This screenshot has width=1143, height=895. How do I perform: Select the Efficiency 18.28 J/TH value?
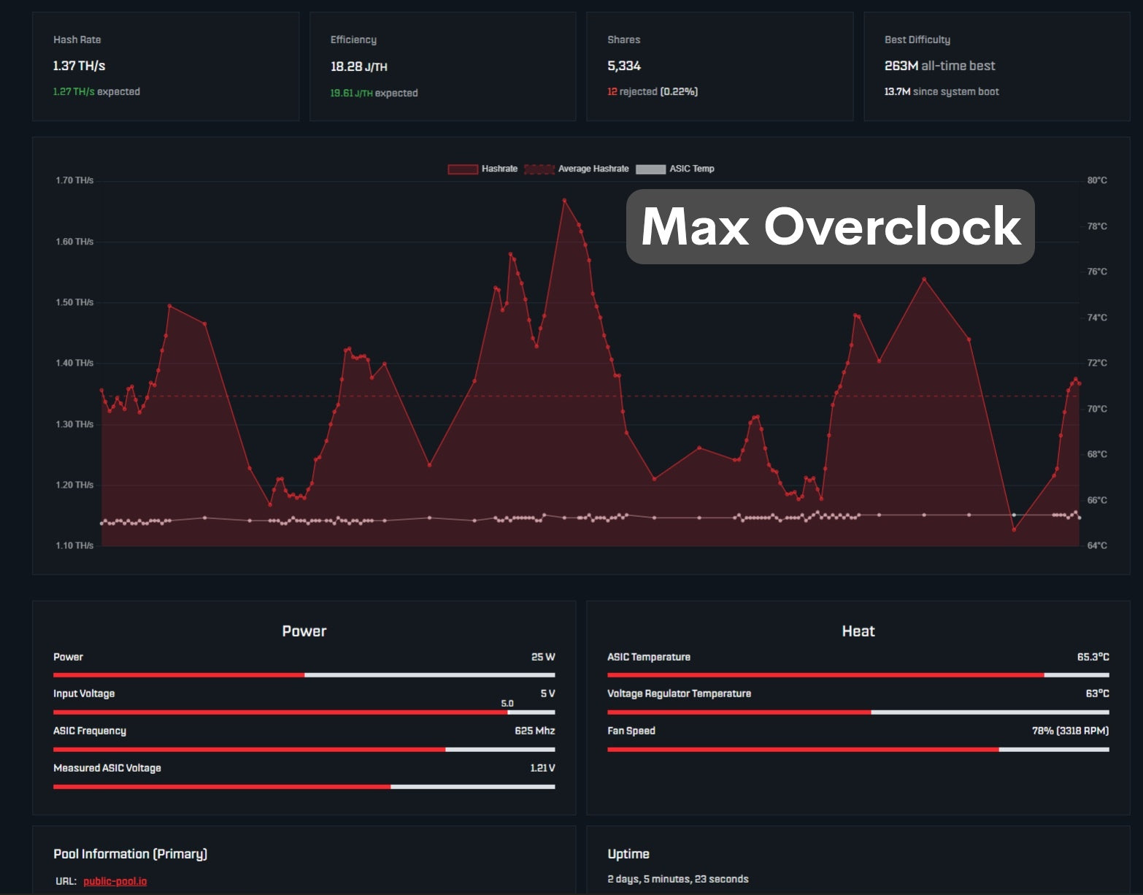pyautogui.click(x=358, y=66)
